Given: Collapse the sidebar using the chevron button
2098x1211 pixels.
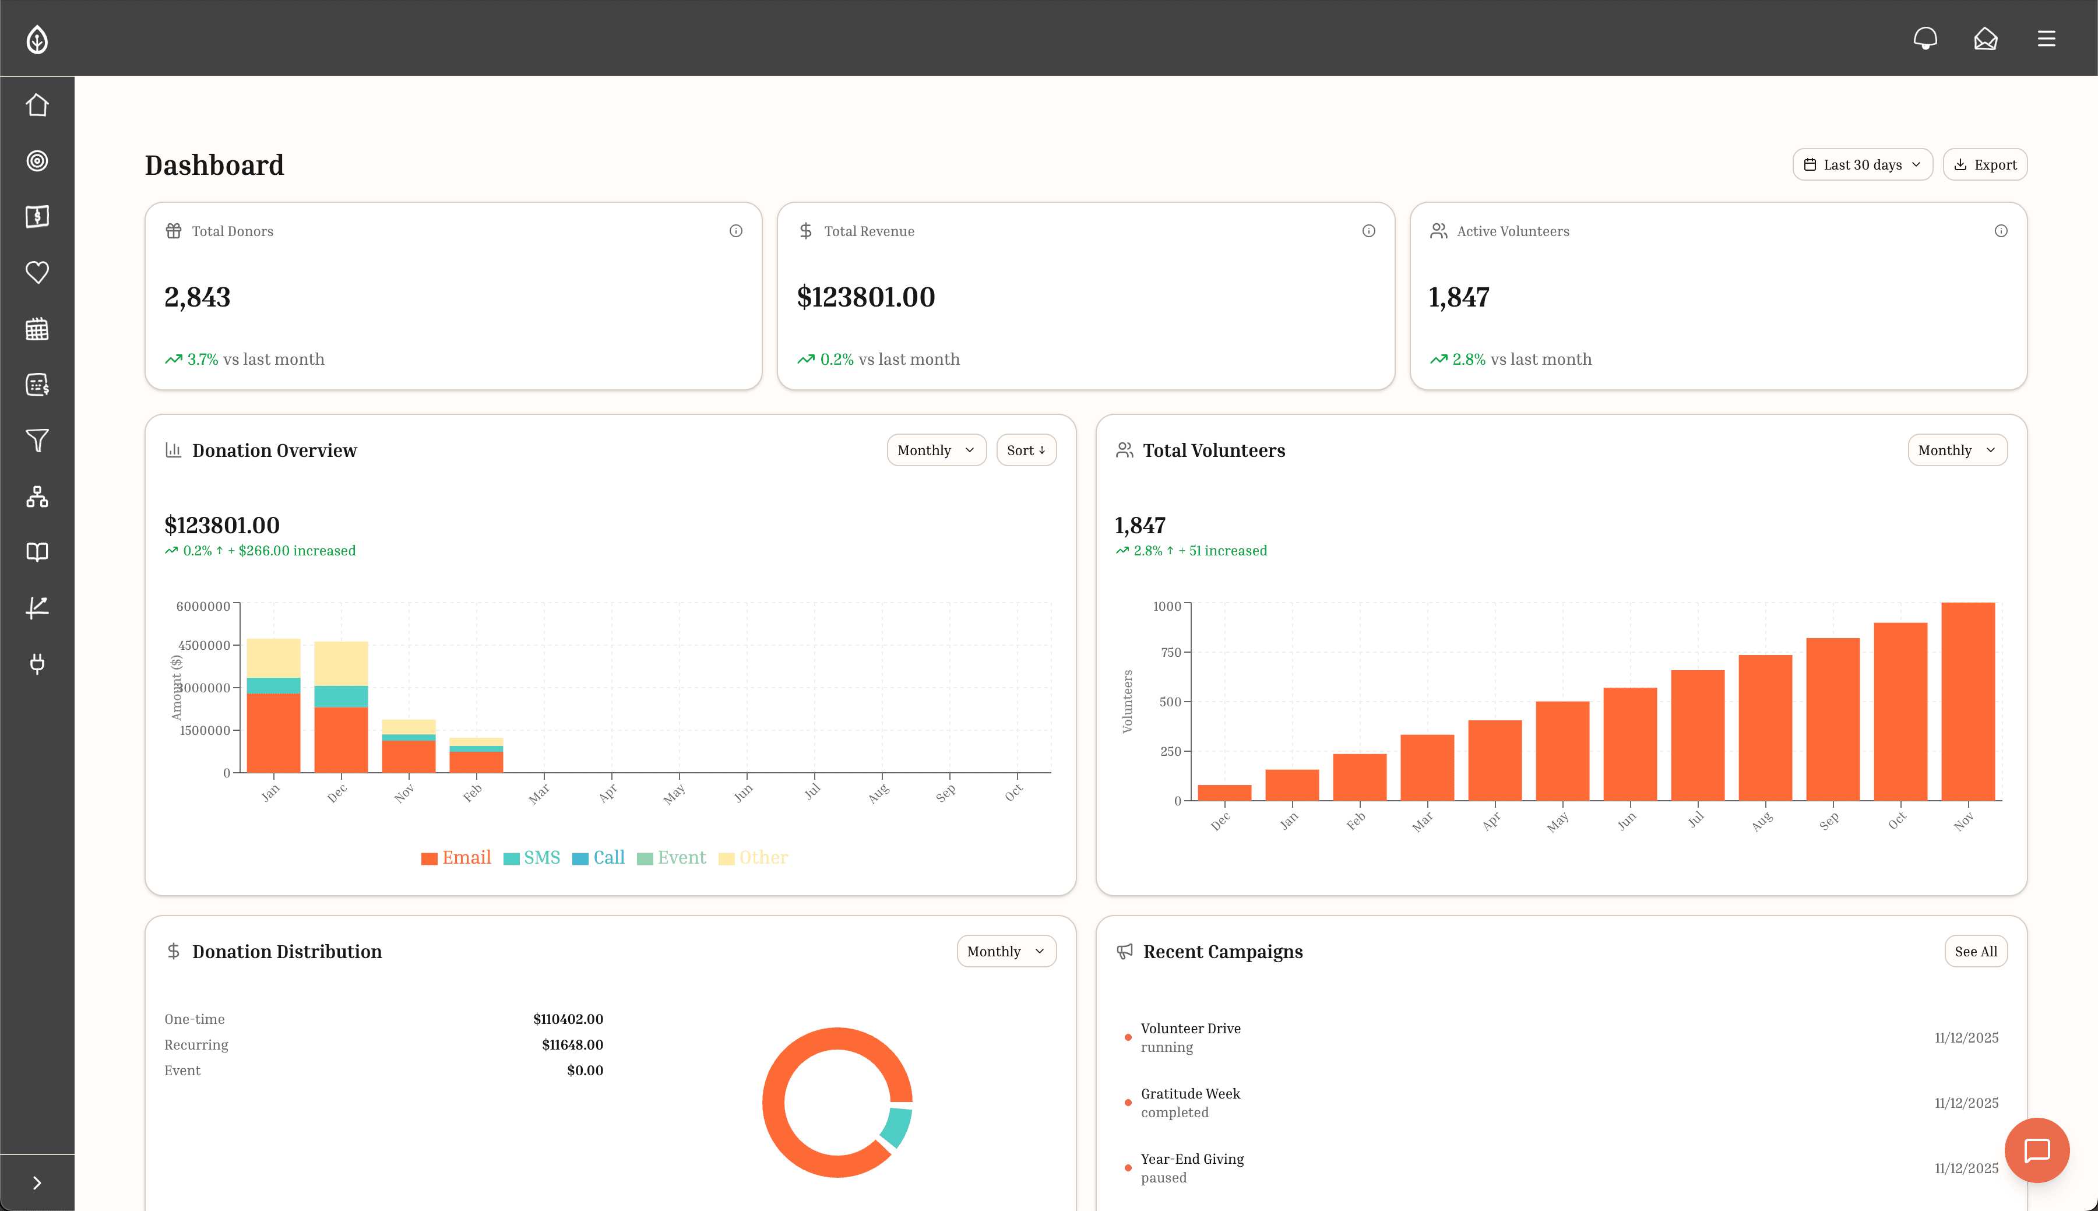Looking at the screenshot, I should pos(37,1182).
